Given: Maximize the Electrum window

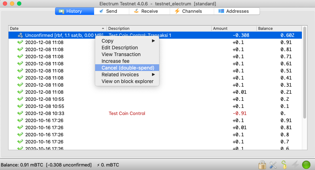Looking at the screenshot, I should pyautogui.click(x=19, y=4).
